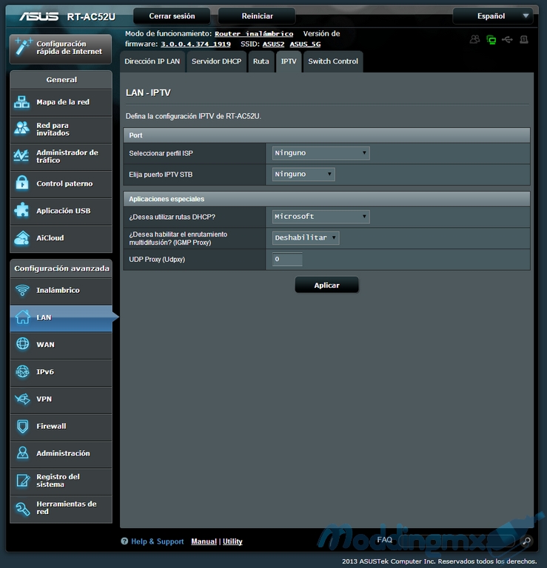Viewport: 547px width, 568px height.
Task: Open the AiCloud menu item
Action: tap(61, 238)
